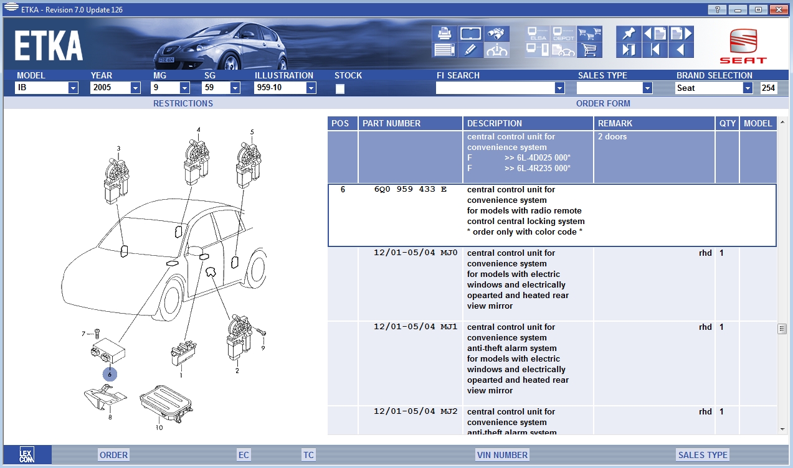Switch to the ORDER FORM tab

(x=603, y=103)
